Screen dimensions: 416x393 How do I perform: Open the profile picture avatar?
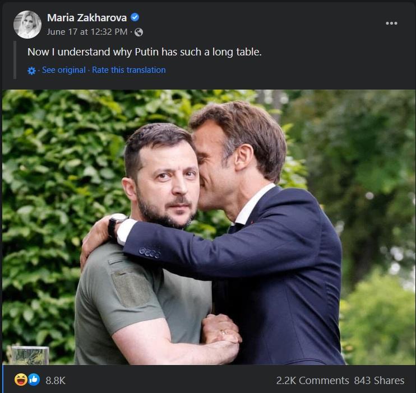click(27, 25)
